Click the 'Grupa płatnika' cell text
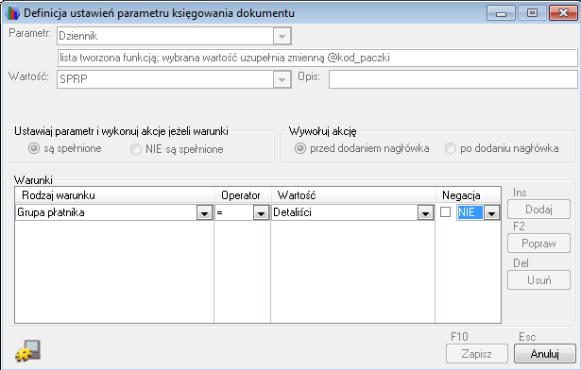 pos(51,212)
